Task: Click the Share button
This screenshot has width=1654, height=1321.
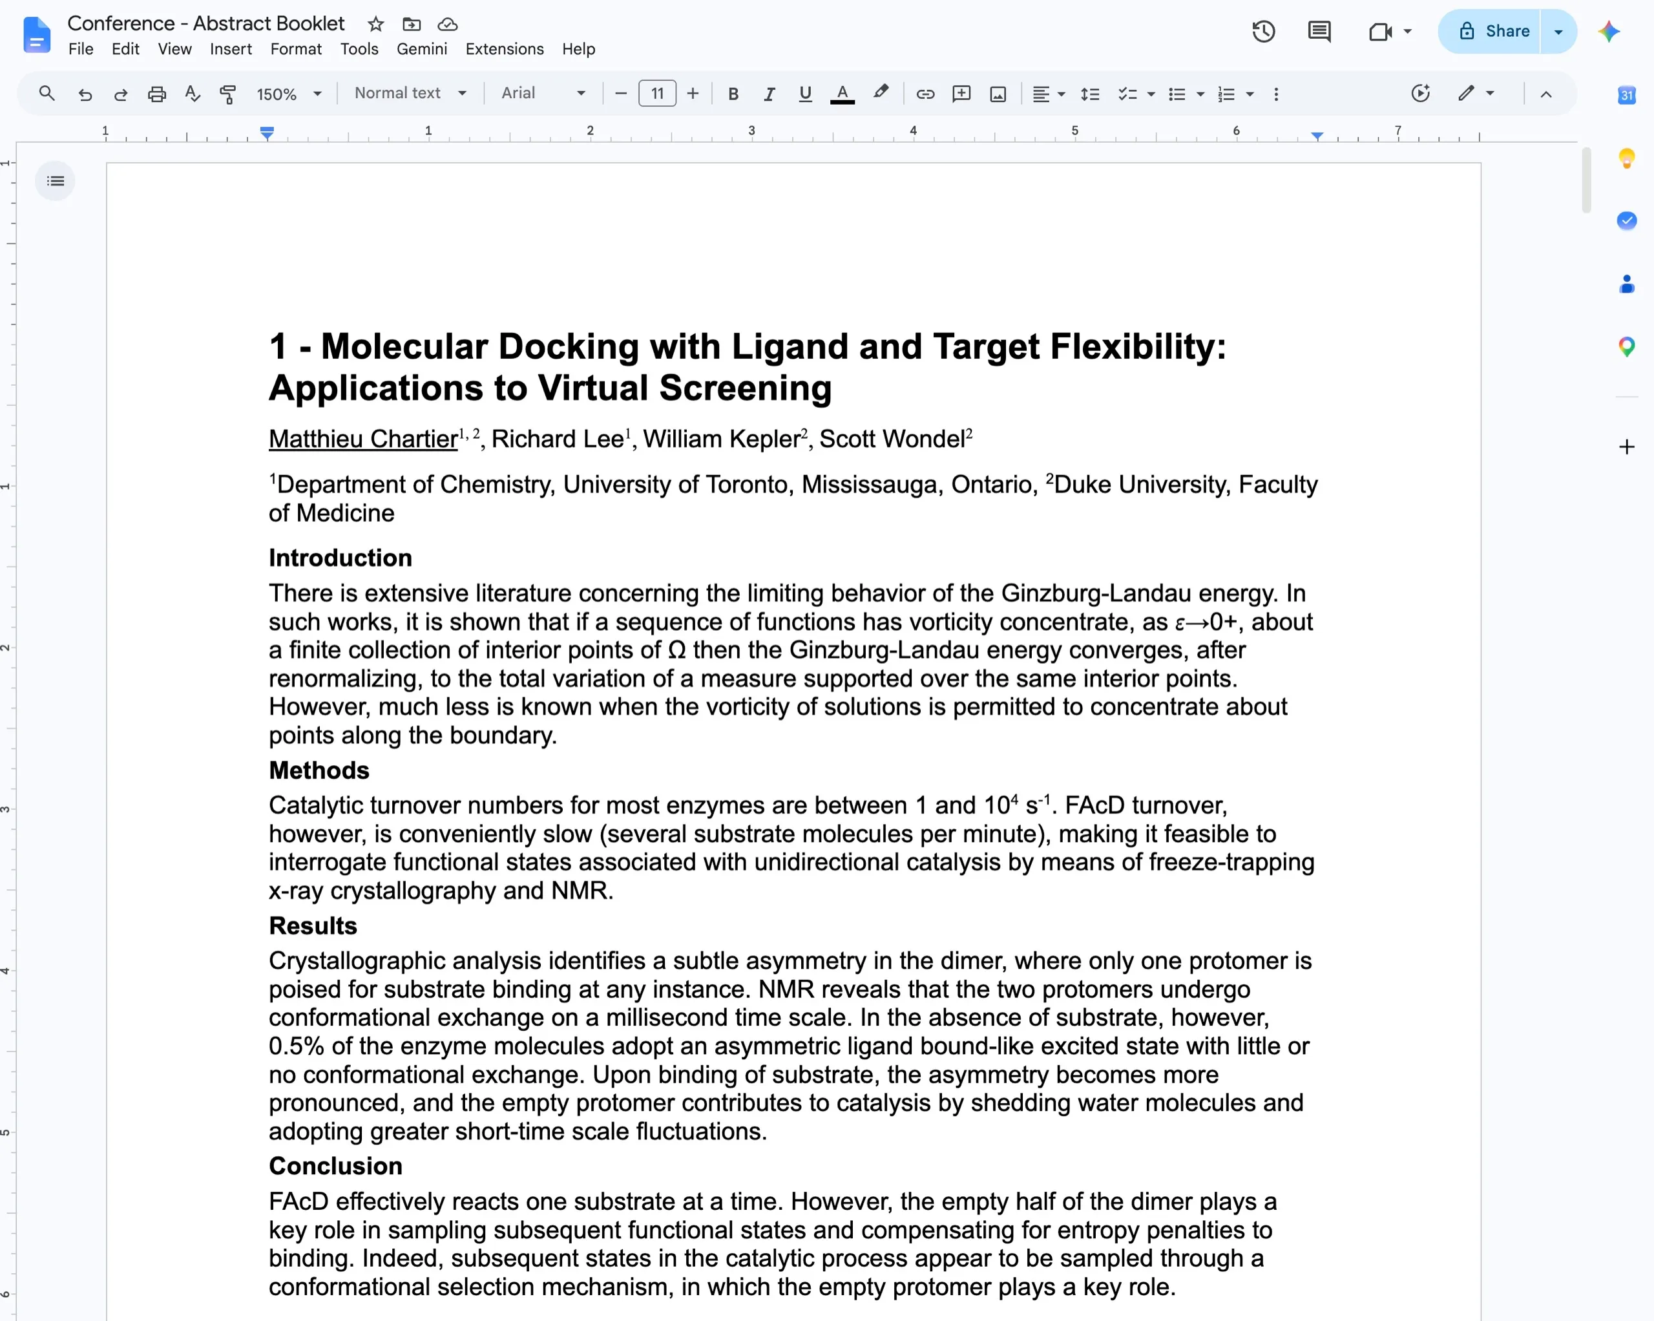Action: point(1489,32)
